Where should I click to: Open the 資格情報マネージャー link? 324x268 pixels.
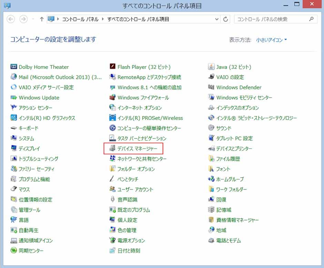237,220
